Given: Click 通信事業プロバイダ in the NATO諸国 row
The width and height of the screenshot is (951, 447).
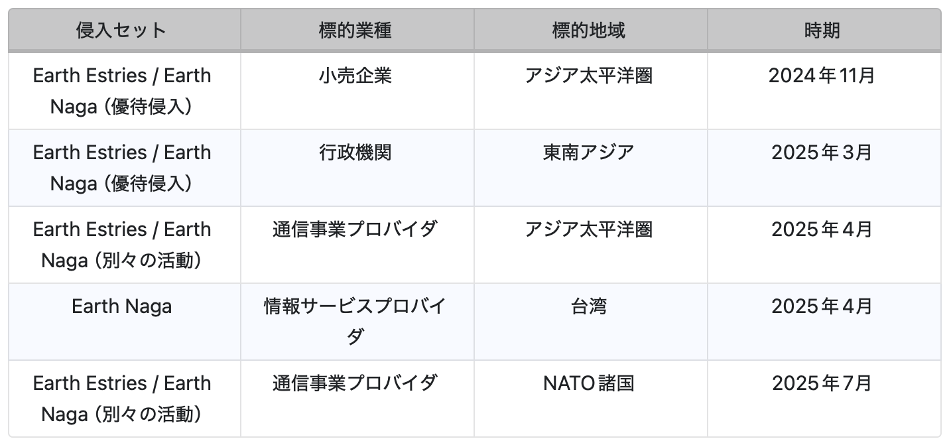Looking at the screenshot, I should pos(355,383).
